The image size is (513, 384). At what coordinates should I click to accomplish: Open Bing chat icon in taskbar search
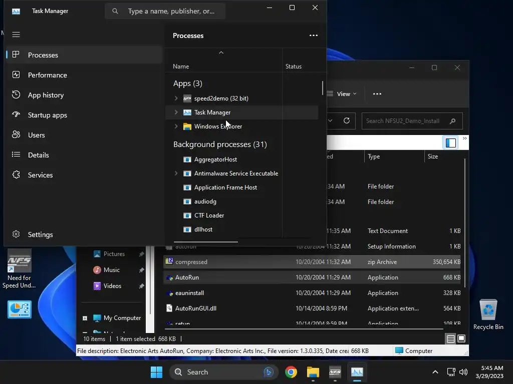tap(269, 372)
